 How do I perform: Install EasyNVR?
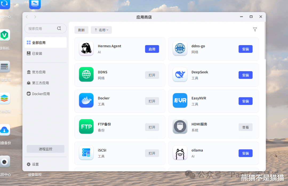click(x=245, y=101)
